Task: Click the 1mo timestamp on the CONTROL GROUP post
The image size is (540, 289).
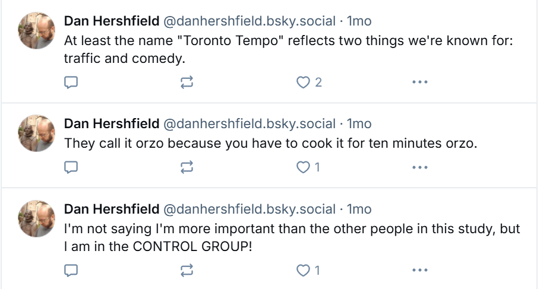Action: click(359, 209)
